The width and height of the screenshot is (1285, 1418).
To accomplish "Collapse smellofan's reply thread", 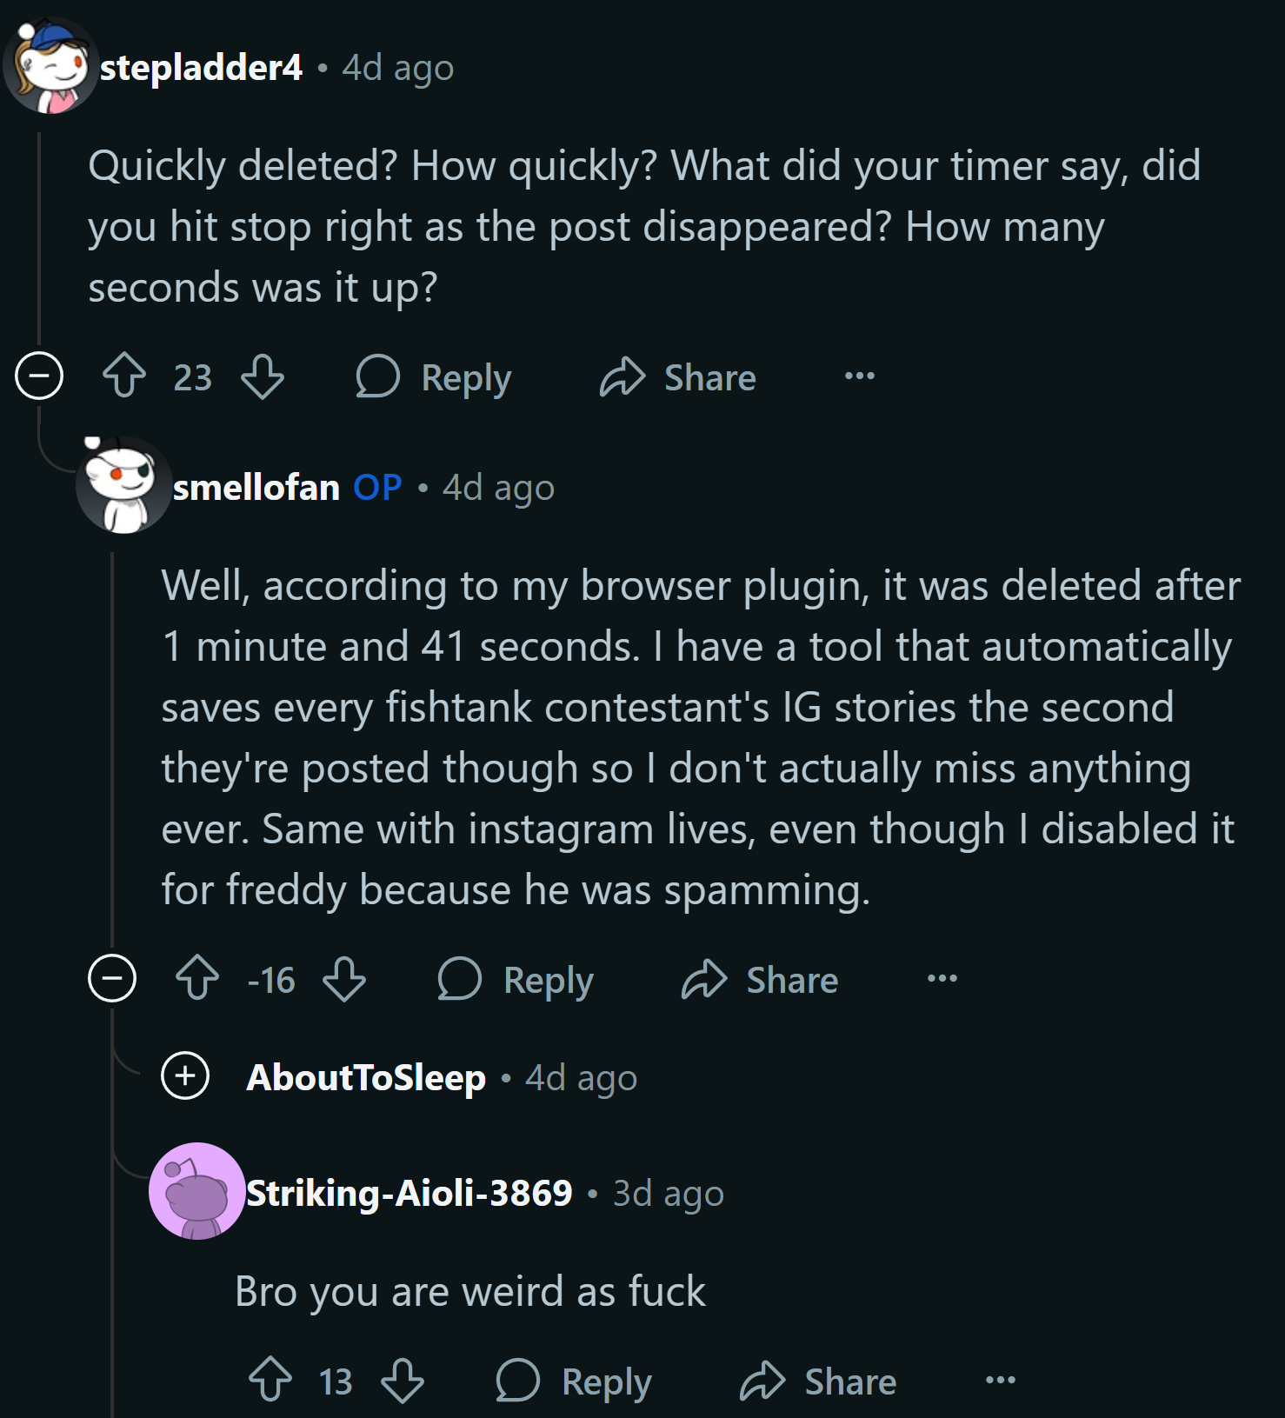I will (112, 979).
